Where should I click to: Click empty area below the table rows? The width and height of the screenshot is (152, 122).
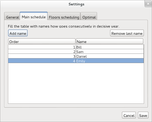[76, 83]
